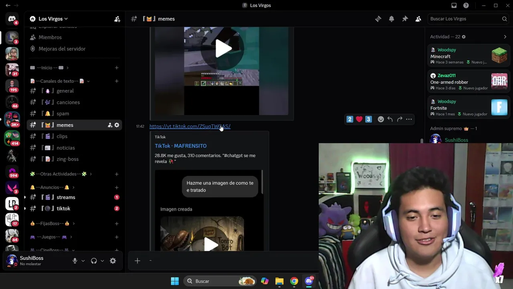This screenshot has height=289, width=513.
Task: Open server with 594 badge
Action: tap(12, 171)
